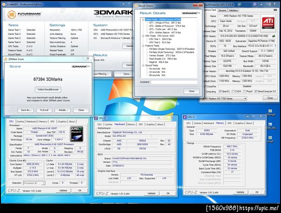
Task: Collapse the Feature Tests tree node
Action: [143, 46]
